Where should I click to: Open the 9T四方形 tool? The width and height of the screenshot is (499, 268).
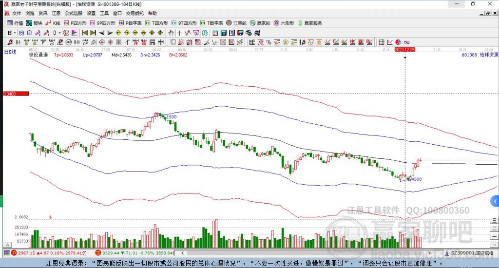[184, 23]
